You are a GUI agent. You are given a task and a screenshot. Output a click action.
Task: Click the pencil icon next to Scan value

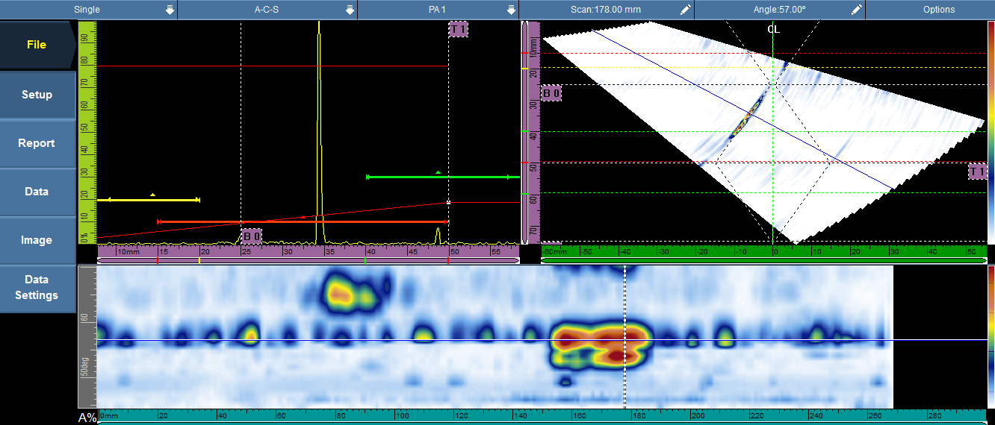coord(685,10)
